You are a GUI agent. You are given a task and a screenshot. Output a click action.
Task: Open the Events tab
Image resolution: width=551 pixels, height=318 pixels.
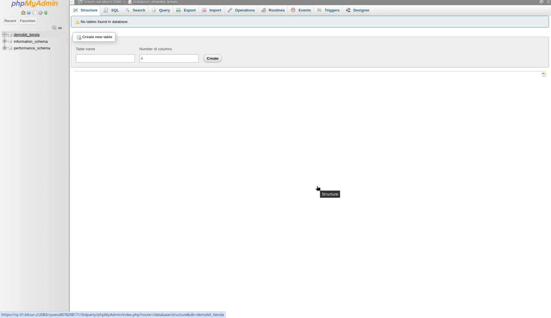point(301,10)
